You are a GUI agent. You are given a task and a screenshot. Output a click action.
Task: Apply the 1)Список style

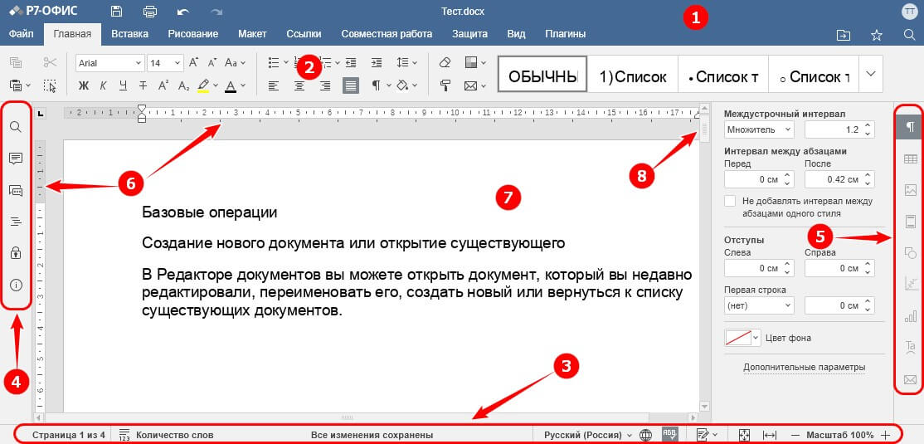tap(633, 75)
